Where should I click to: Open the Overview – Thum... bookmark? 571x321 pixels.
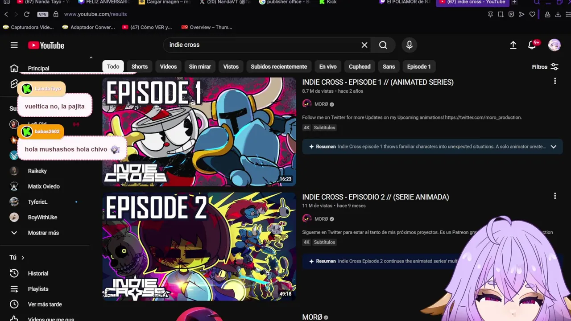[207, 27]
